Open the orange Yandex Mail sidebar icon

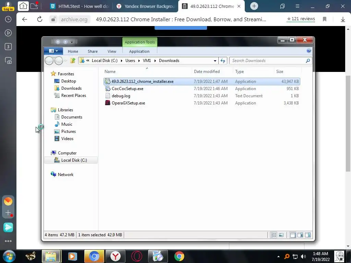pyautogui.click(x=8, y=201)
